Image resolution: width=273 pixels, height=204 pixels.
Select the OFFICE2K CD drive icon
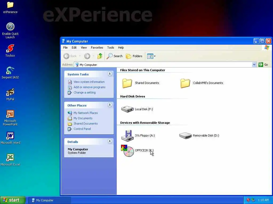(127, 151)
